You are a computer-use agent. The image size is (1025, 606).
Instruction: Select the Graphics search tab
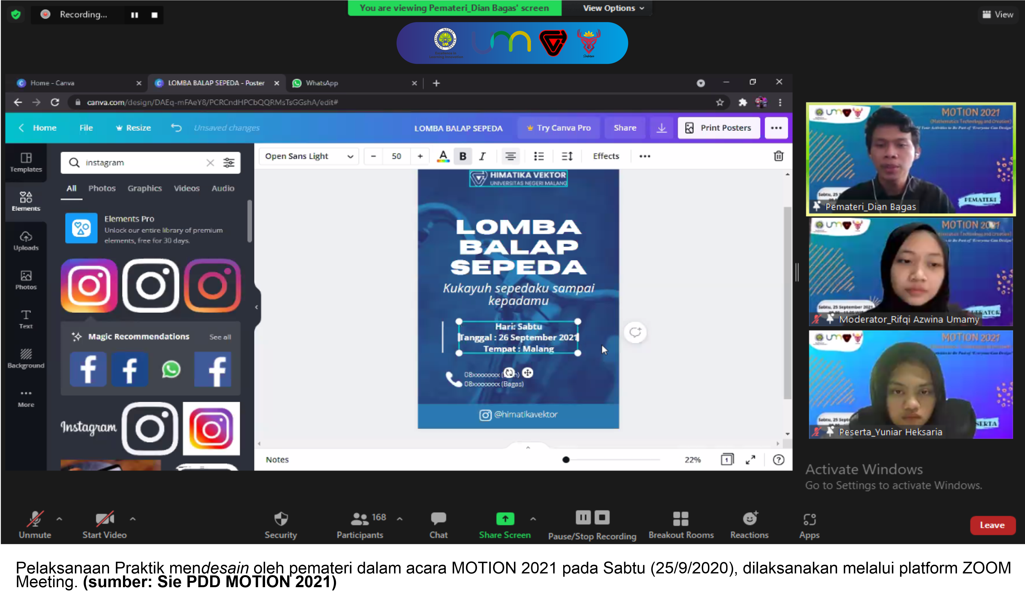pos(144,188)
